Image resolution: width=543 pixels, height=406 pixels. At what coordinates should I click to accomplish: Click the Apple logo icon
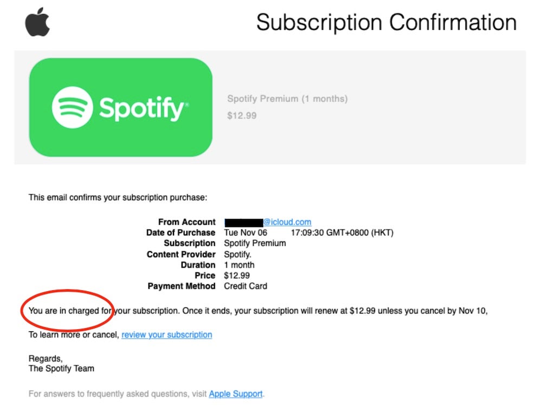click(x=37, y=22)
